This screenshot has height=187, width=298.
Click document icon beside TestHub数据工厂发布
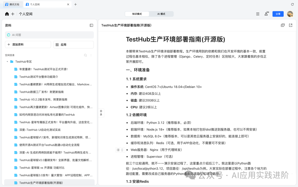tap(16, 92)
